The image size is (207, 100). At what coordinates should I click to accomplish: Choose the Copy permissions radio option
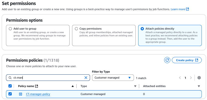[76, 29]
